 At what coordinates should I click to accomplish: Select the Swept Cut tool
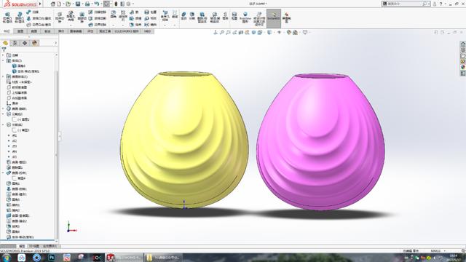point(98,12)
